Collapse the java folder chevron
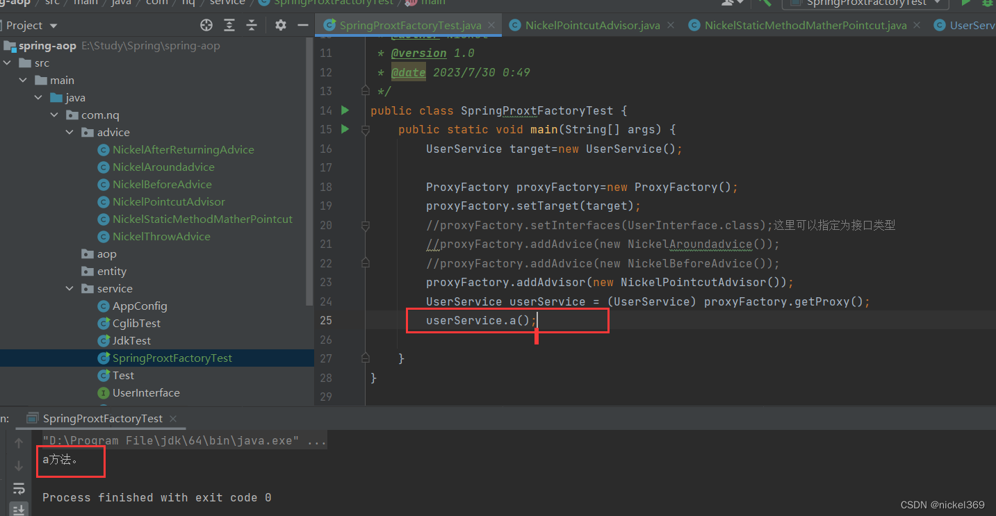 (x=40, y=97)
